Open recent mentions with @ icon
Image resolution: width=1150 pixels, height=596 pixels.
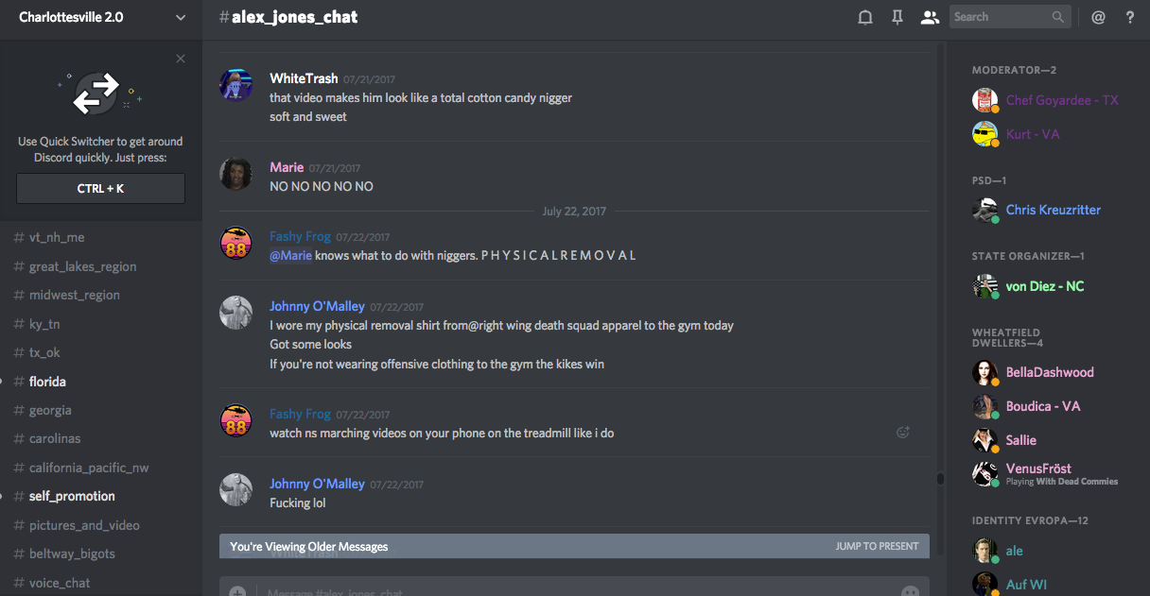[x=1098, y=17]
